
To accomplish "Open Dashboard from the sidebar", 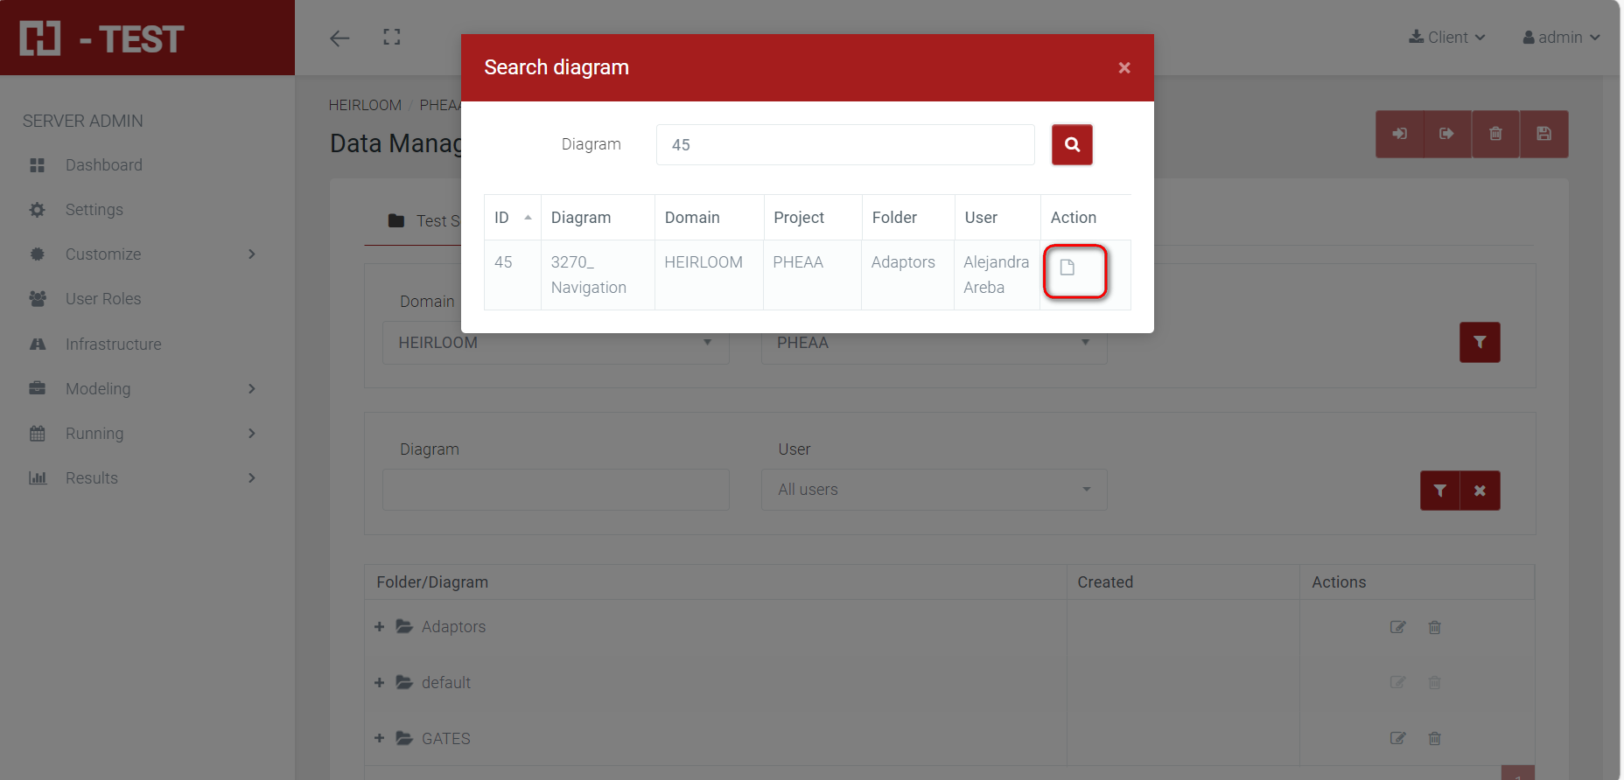I will 103,165.
